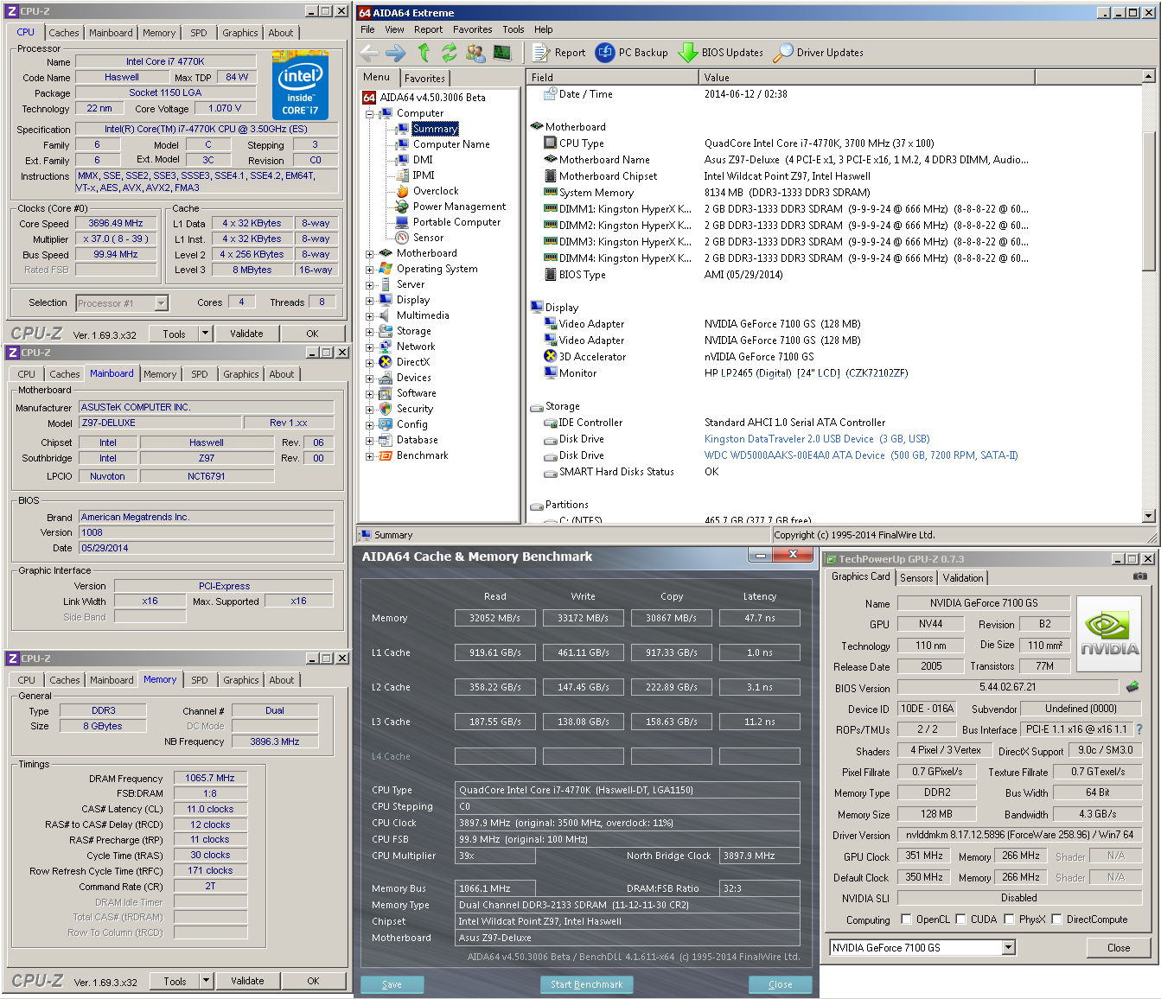The width and height of the screenshot is (1161, 999).
Task: Switch to the Sensors tab in GPU-Z
Action: [x=916, y=578]
